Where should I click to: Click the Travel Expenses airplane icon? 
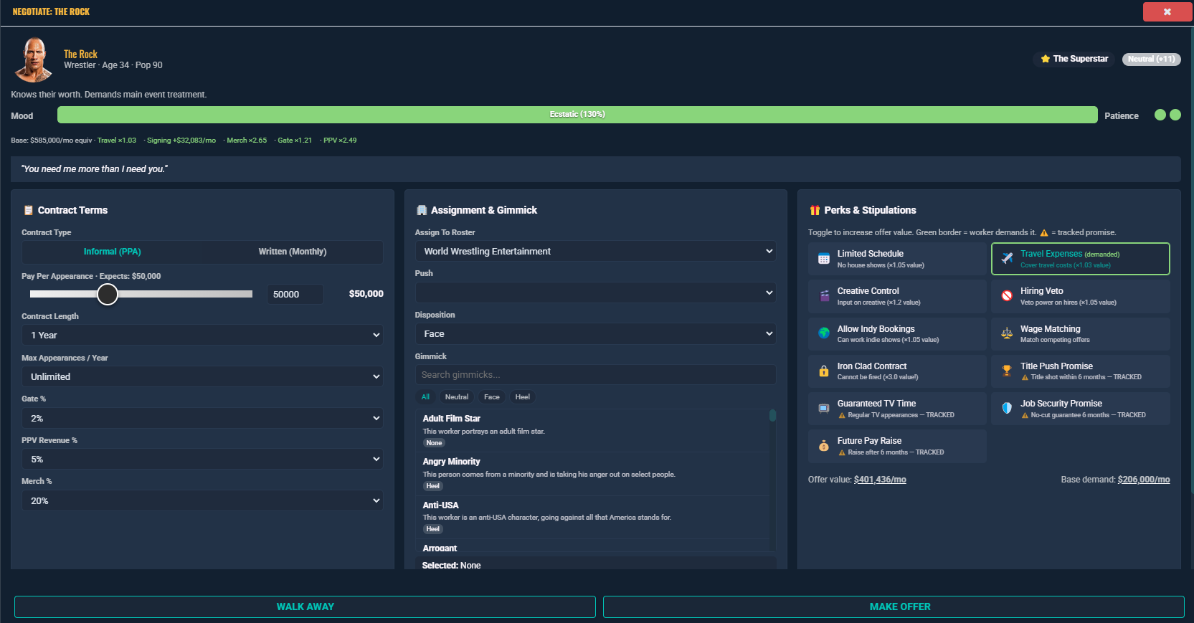[x=1007, y=259]
